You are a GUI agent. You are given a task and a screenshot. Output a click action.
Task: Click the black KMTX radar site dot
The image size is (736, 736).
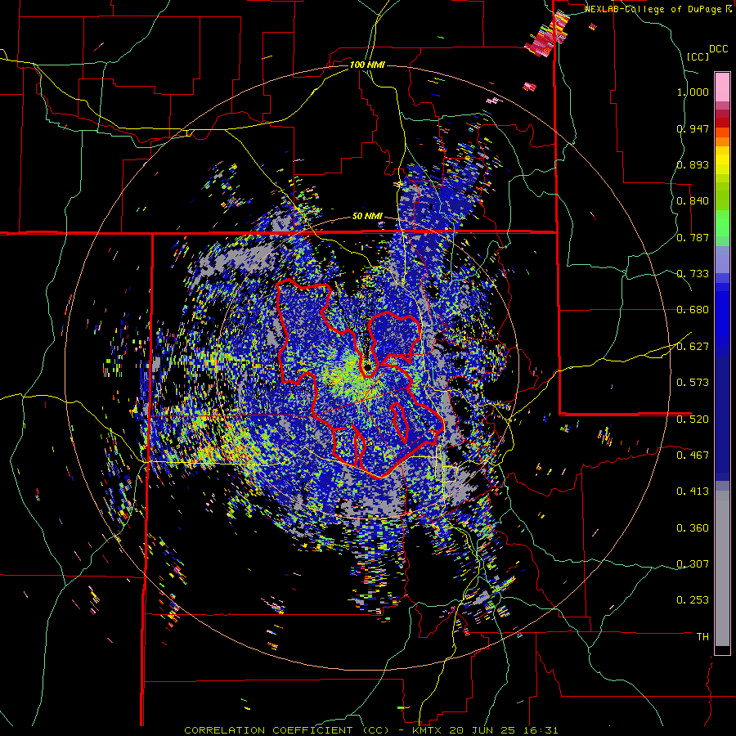[x=367, y=366]
